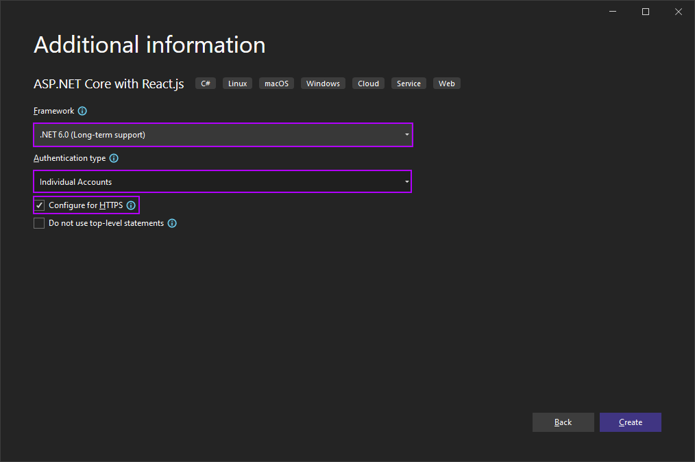The width and height of the screenshot is (695, 462).
Task: Click the Windows tag
Action: [323, 84]
